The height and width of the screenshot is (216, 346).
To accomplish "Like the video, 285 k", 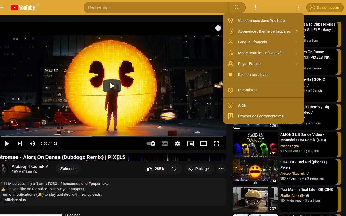I will 156,169.
